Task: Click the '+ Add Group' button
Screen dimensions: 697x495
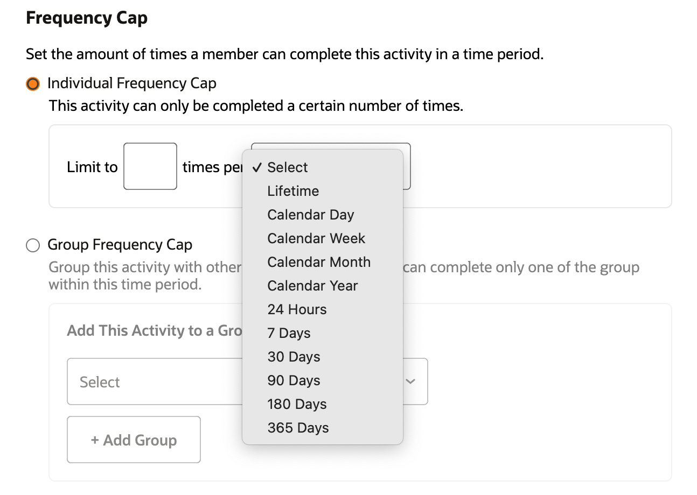Action: (134, 440)
